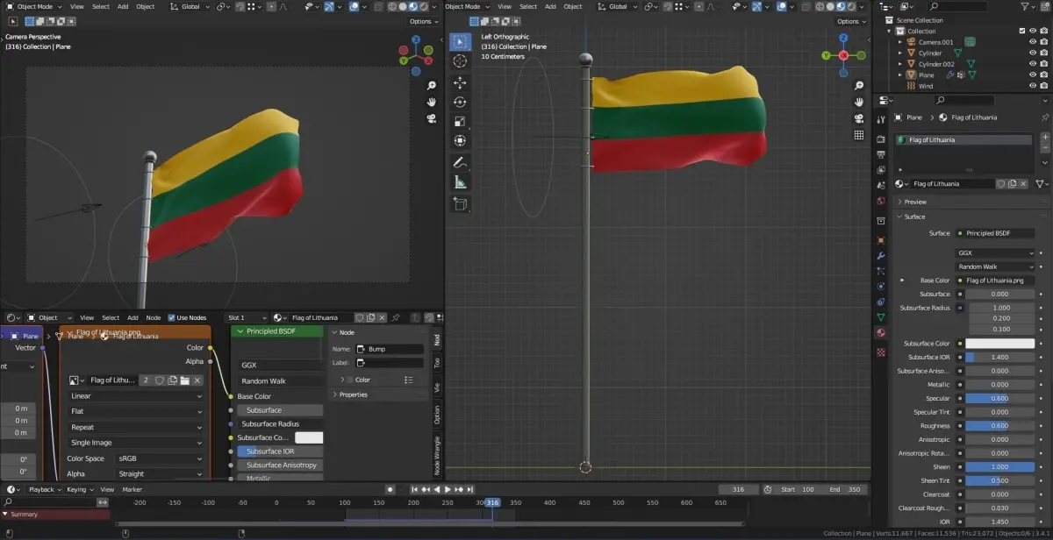Viewport: 1053px width, 540px height.
Task: Select the Rotate tool in right viewport
Action: (460, 102)
